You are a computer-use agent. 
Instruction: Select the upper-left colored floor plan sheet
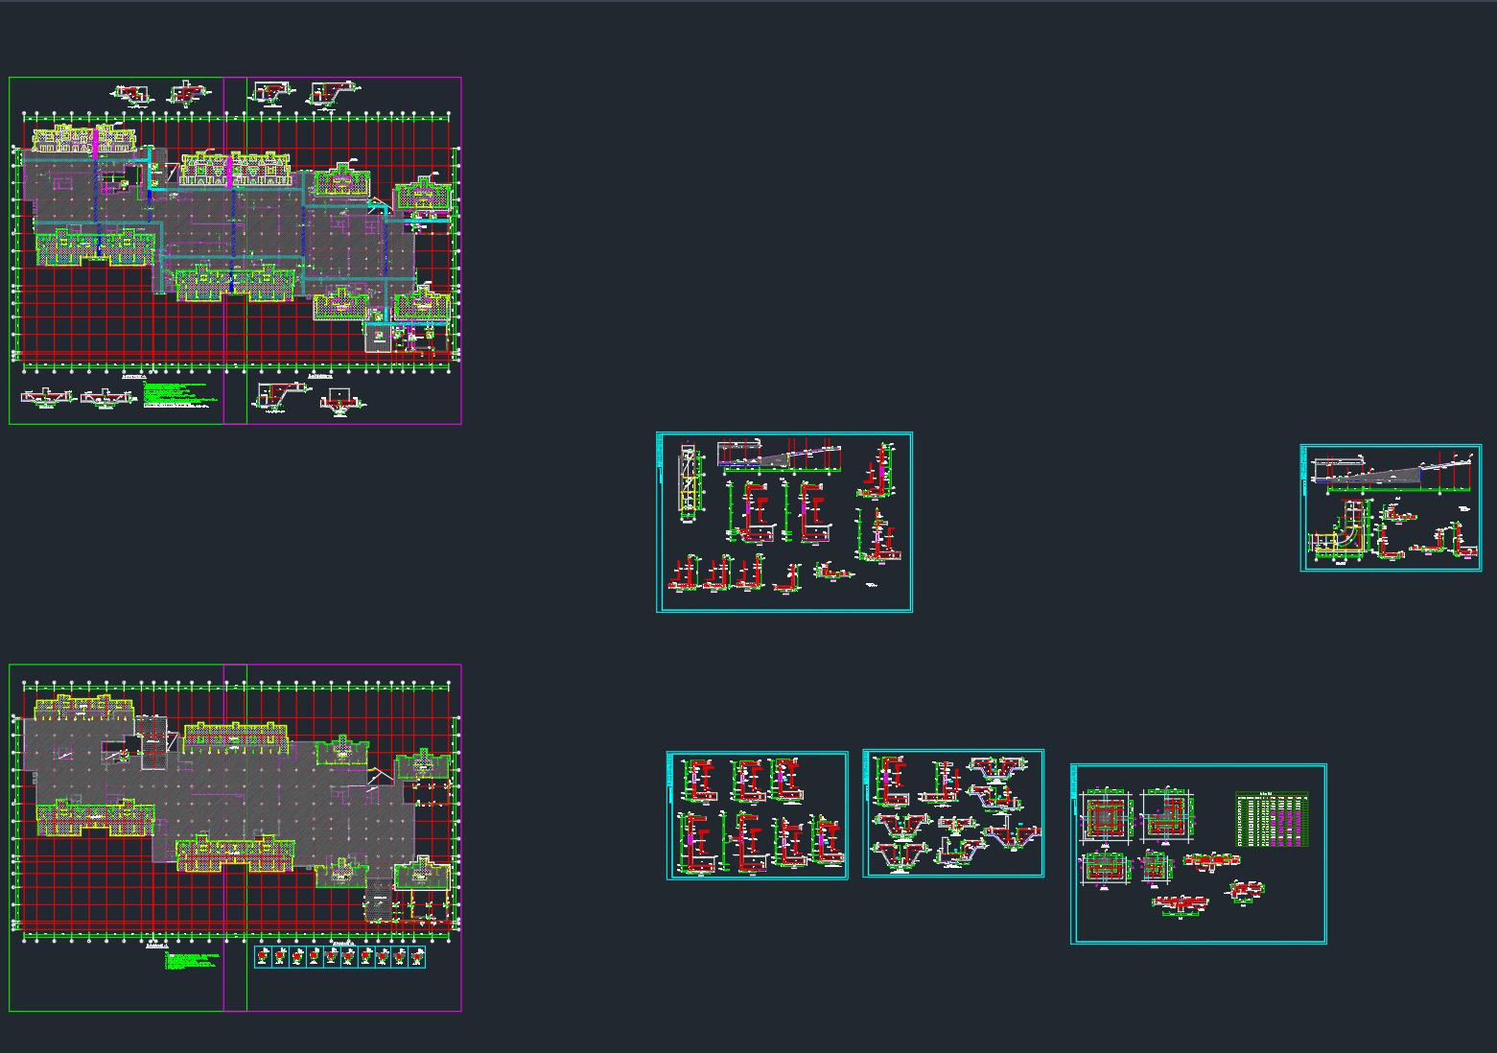[235, 250]
